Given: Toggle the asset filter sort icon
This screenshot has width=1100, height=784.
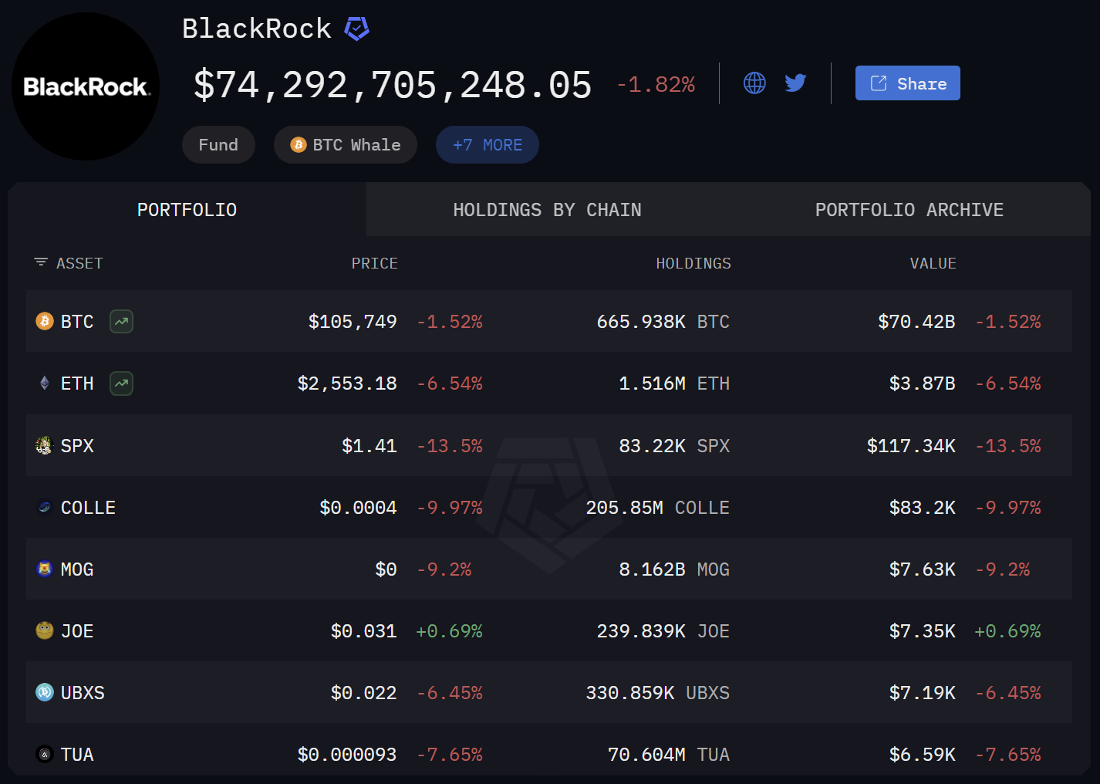Looking at the screenshot, I should tap(41, 263).
